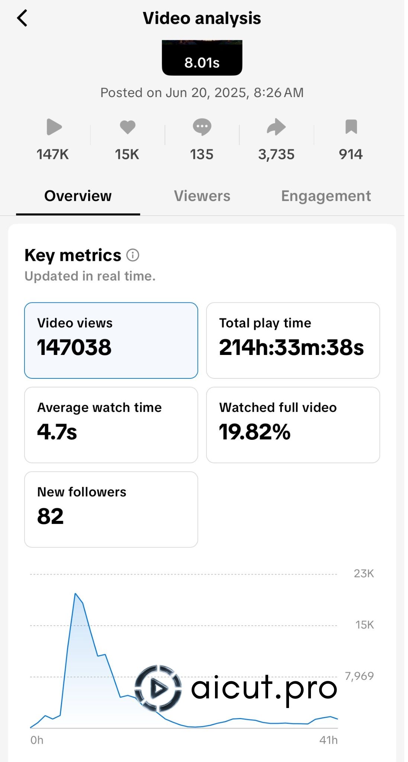Select the Video views metric card
Viewport: 408px width, 762px height.
point(111,340)
